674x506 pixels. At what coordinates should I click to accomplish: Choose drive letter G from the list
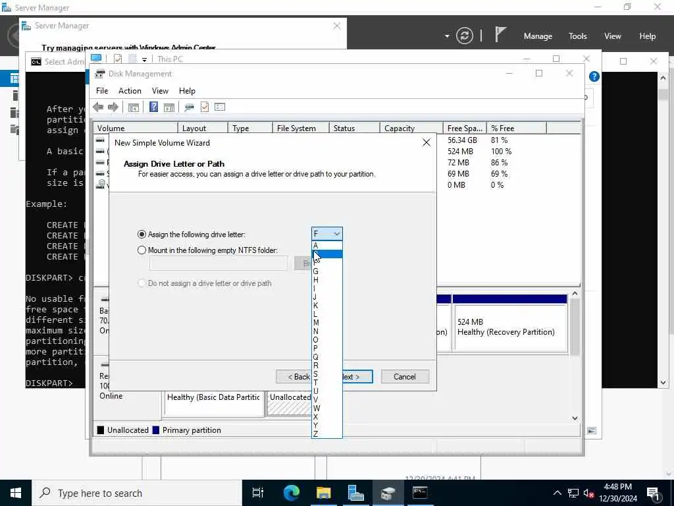point(326,271)
